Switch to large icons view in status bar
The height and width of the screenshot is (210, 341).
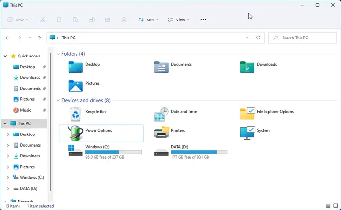[336, 206]
